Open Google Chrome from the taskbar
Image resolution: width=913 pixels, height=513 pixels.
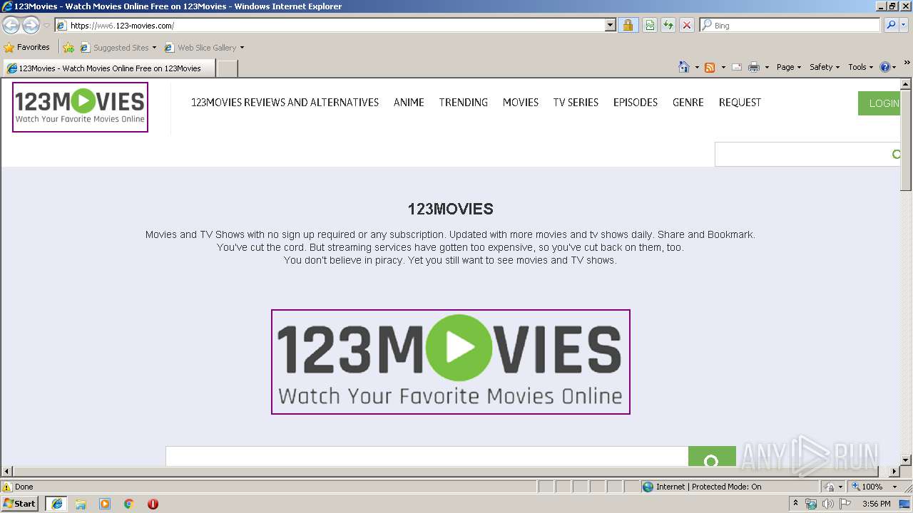[x=129, y=504]
